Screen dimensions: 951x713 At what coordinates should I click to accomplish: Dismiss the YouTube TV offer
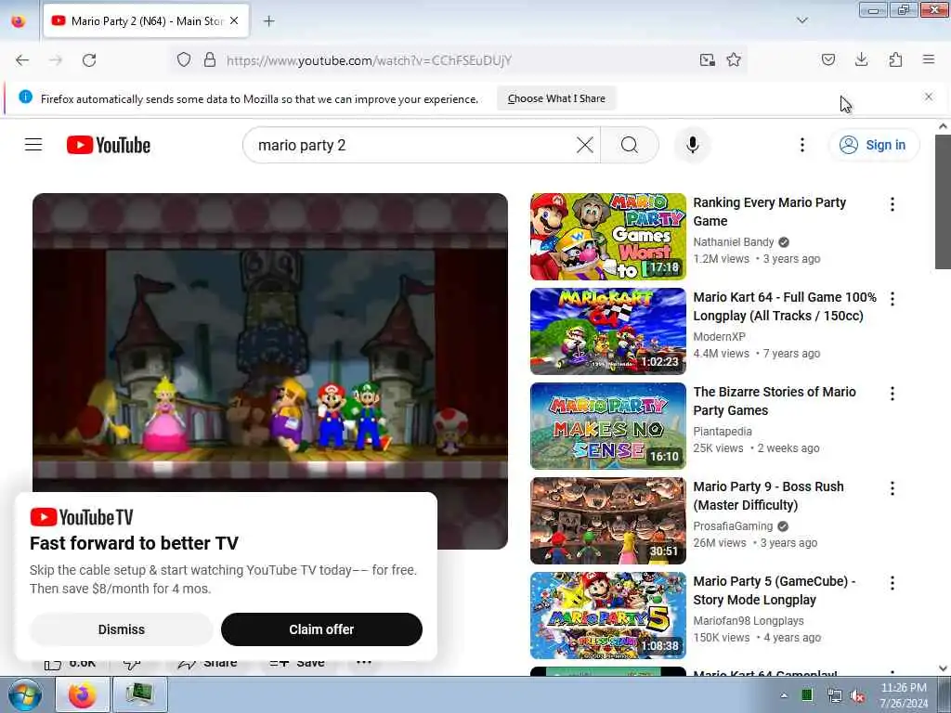[122, 629]
